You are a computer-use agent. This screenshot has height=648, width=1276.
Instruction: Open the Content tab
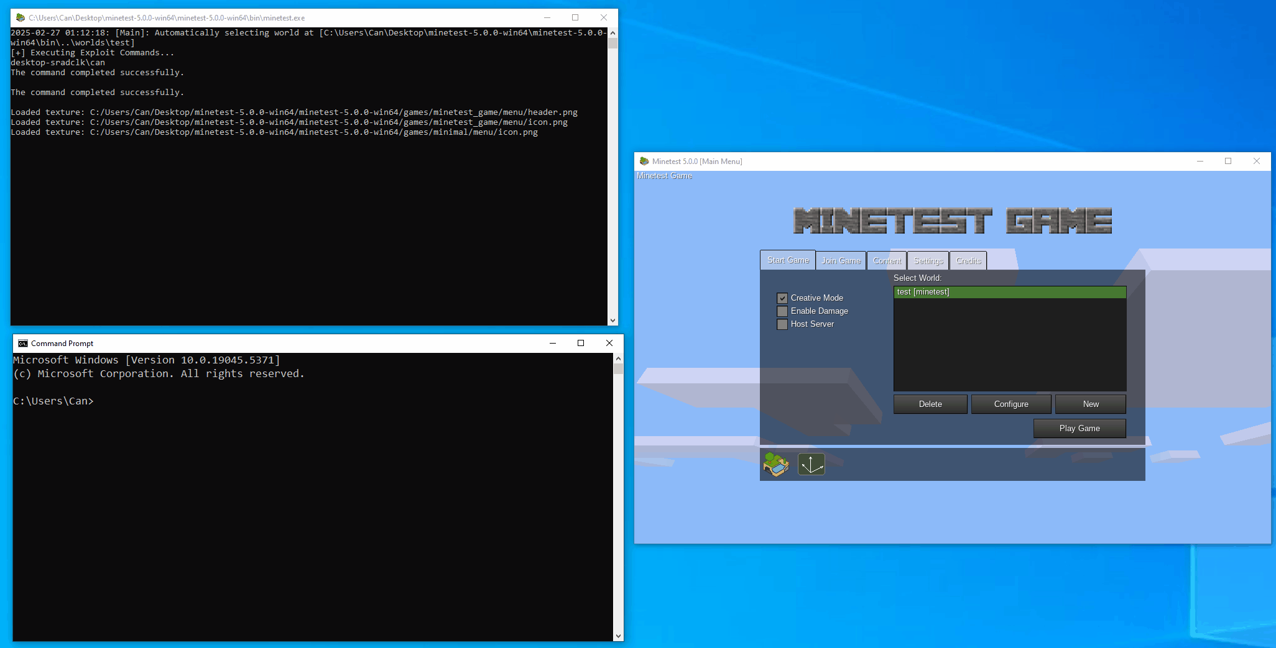pos(887,261)
